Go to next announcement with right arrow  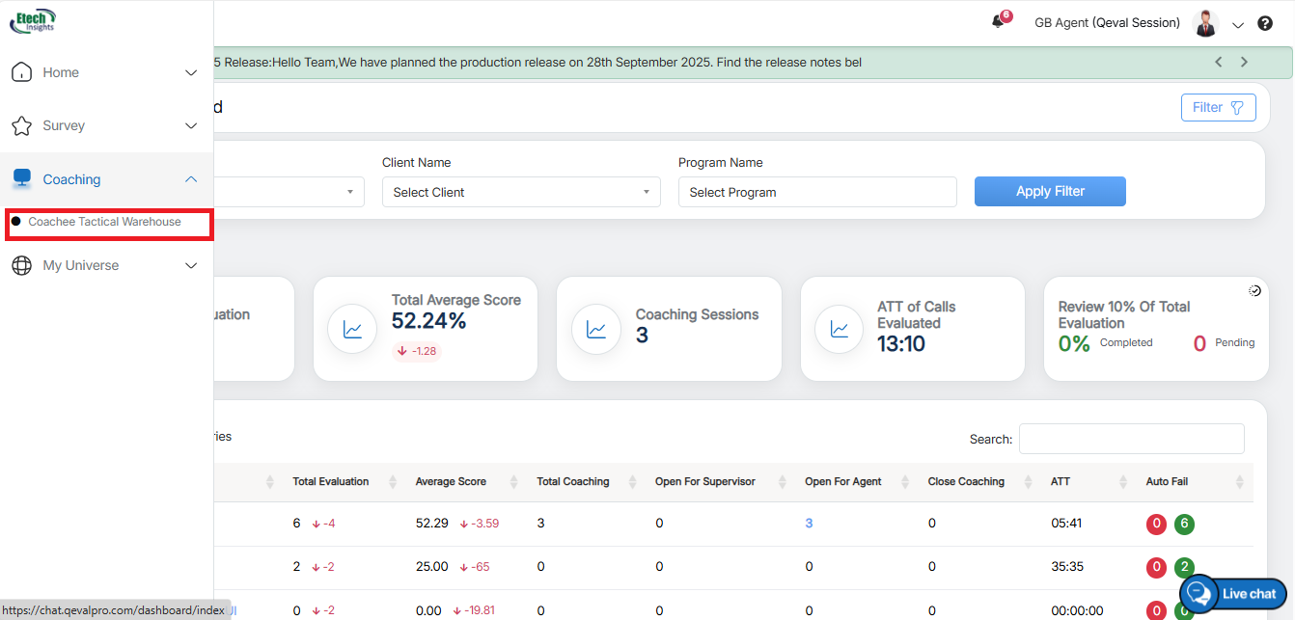pyautogui.click(x=1244, y=62)
